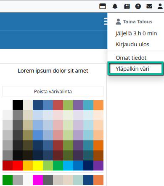Open messages envelope icon
Image resolution: width=164 pixels, height=186 pixels.
click(x=149, y=6)
